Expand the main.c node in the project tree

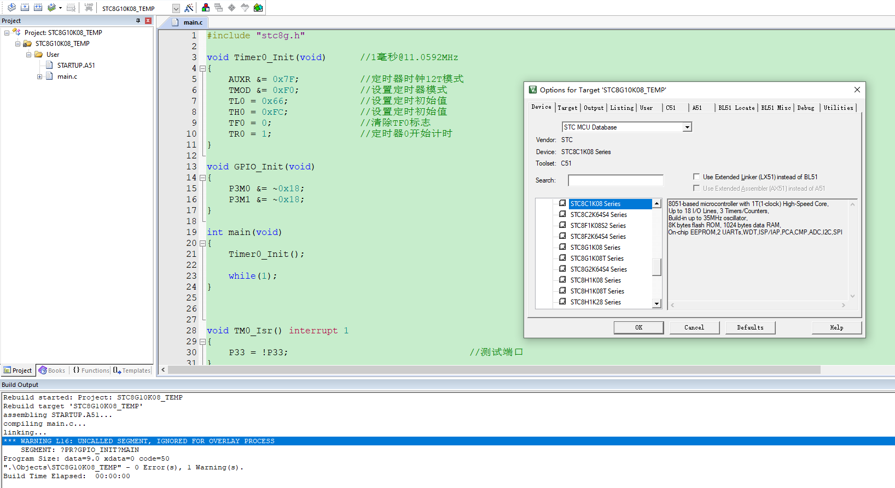pyautogui.click(x=39, y=77)
